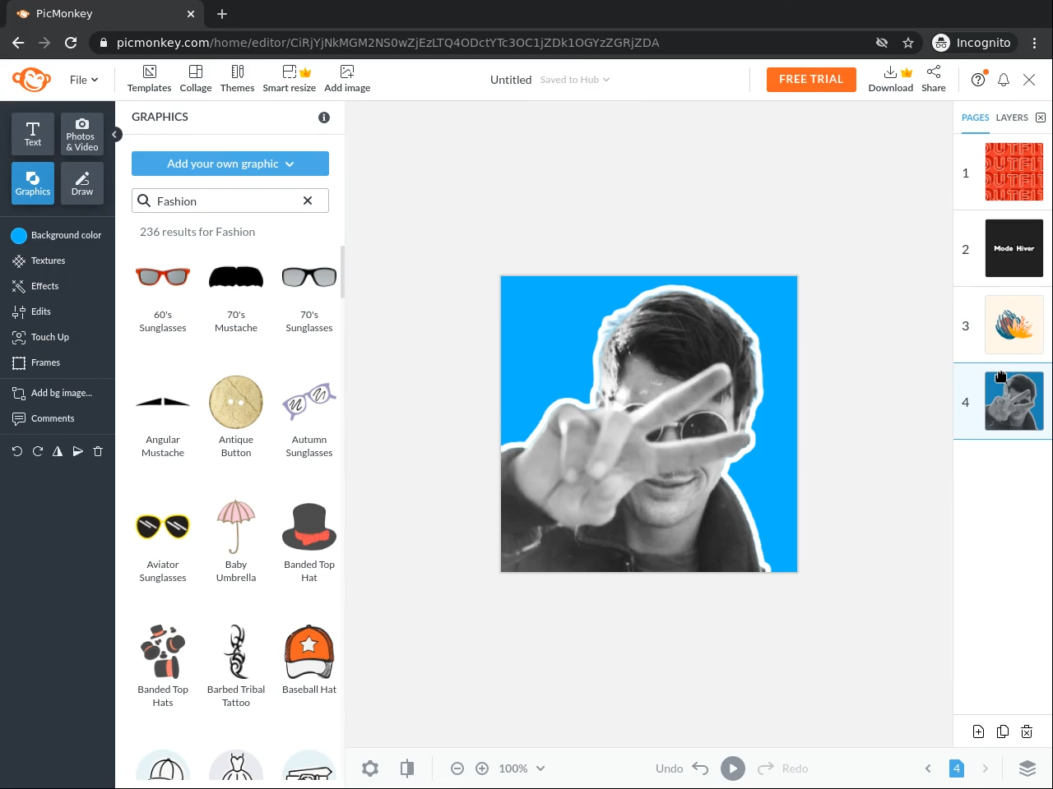Flip the image vertically
This screenshot has height=789, width=1053.
click(77, 451)
